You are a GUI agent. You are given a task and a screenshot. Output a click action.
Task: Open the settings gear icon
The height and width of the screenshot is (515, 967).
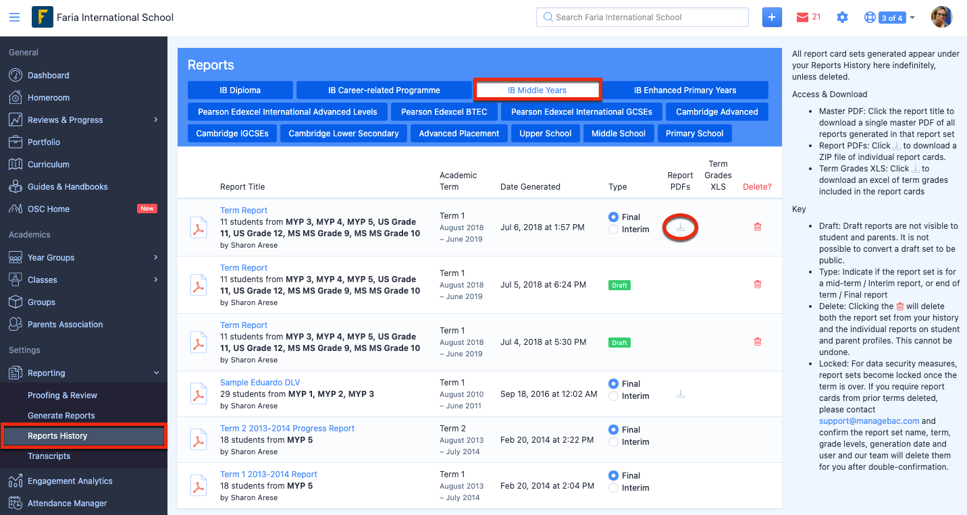(842, 18)
